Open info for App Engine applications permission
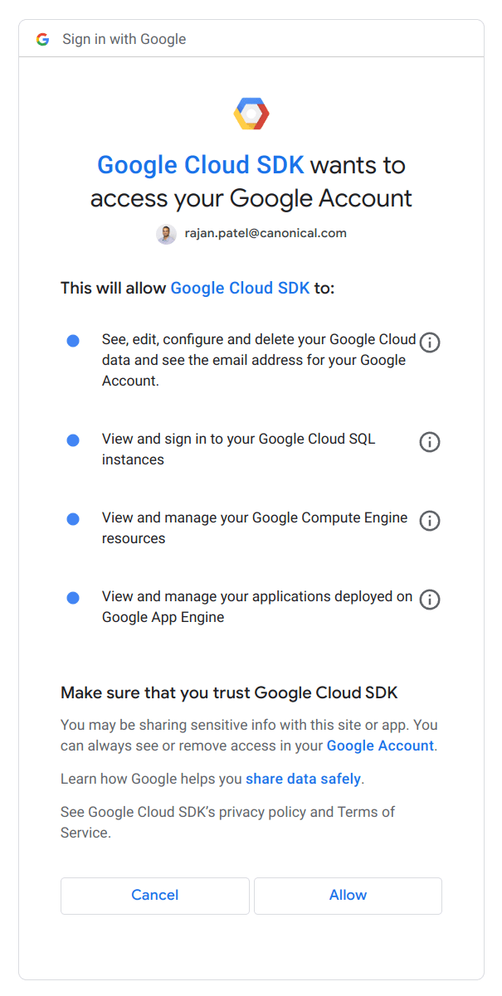The width and height of the screenshot is (502, 996). 430,599
